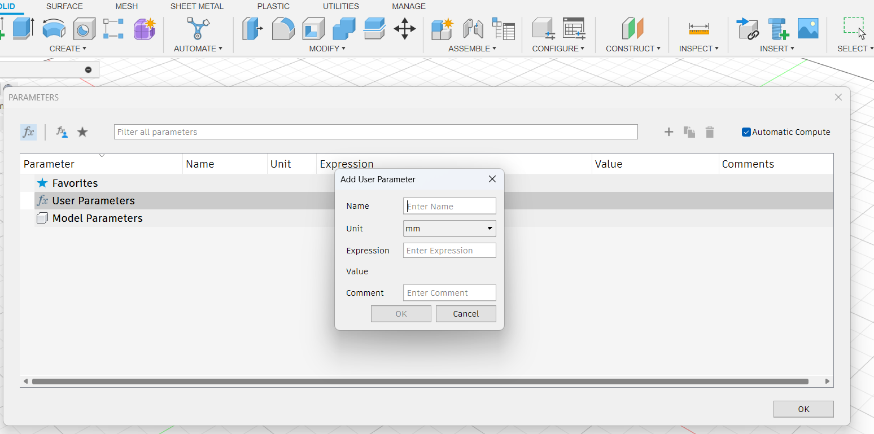Open the CONSTRUCT dropdown menu
874x434 pixels.
(x=633, y=49)
